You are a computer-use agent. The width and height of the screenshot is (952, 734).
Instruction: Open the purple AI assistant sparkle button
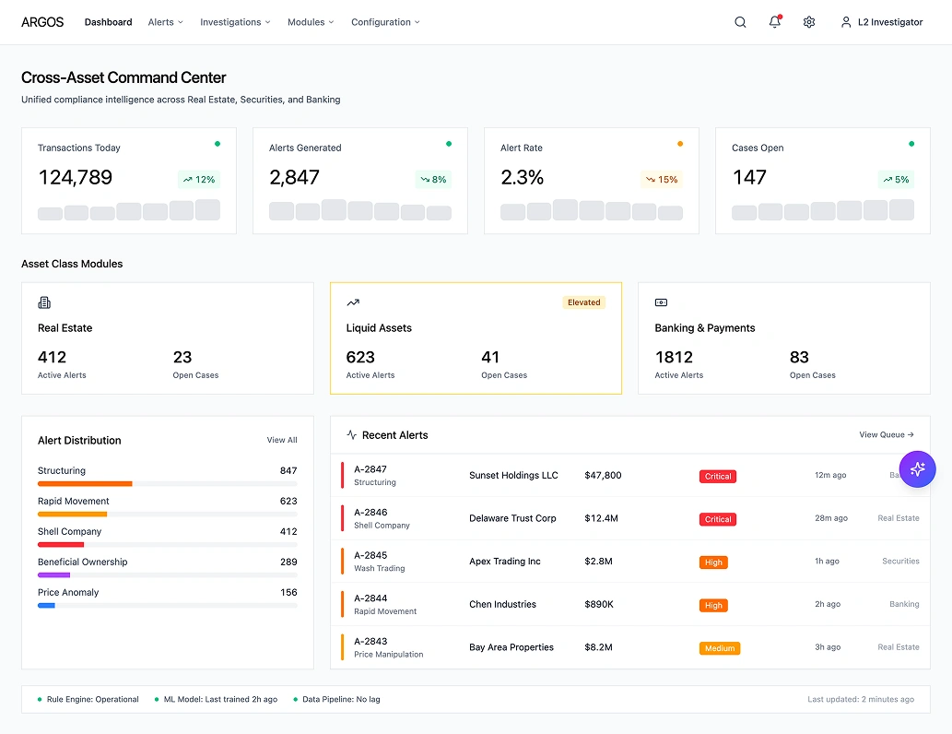pos(917,469)
